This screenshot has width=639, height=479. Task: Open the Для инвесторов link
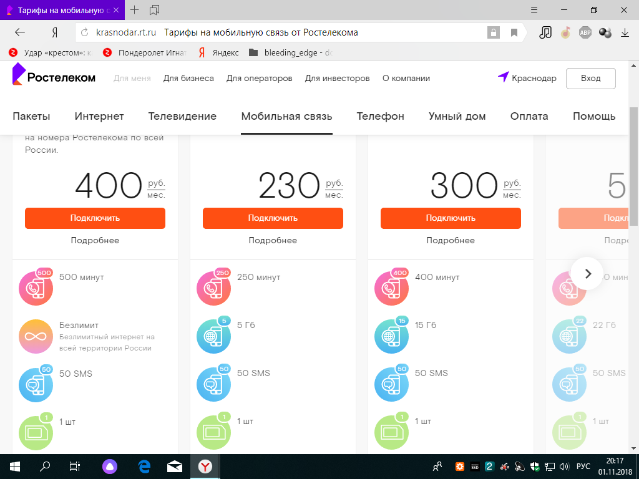(x=337, y=78)
